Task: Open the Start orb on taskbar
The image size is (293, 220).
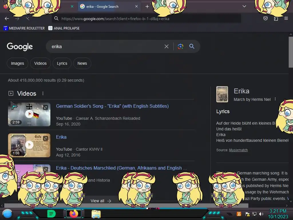Action: click(x=7, y=214)
